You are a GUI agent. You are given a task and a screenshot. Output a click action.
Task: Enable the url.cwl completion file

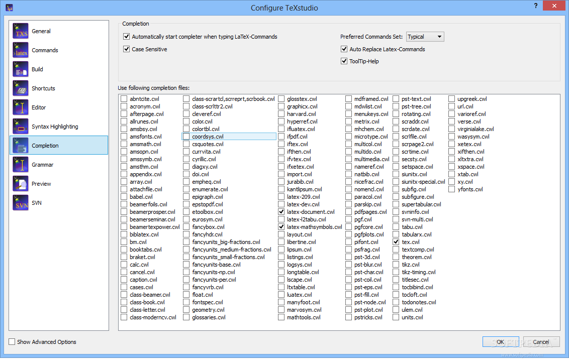tap(452, 106)
